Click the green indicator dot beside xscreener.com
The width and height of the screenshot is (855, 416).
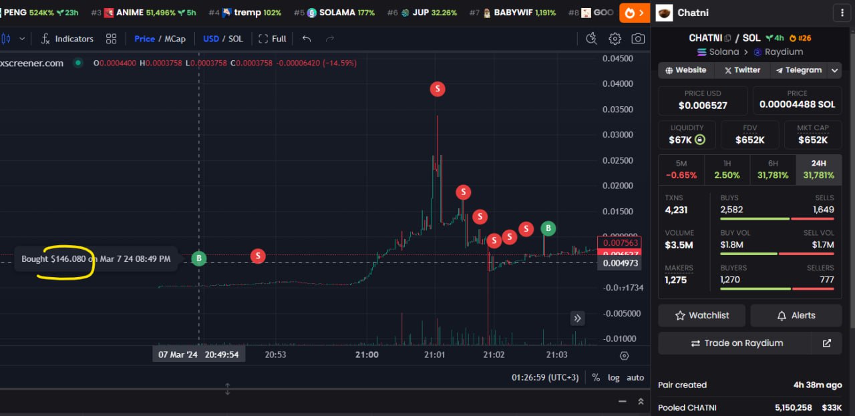[x=78, y=63]
